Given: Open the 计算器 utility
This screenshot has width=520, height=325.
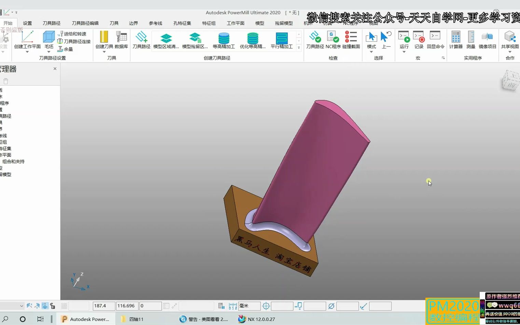Looking at the screenshot, I should (456, 40).
